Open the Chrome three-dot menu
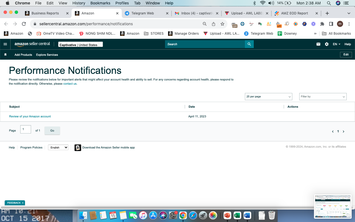This screenshot has height=222, width=355. (349, 24)
